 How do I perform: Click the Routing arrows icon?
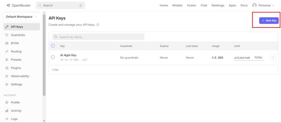[7, 52]
